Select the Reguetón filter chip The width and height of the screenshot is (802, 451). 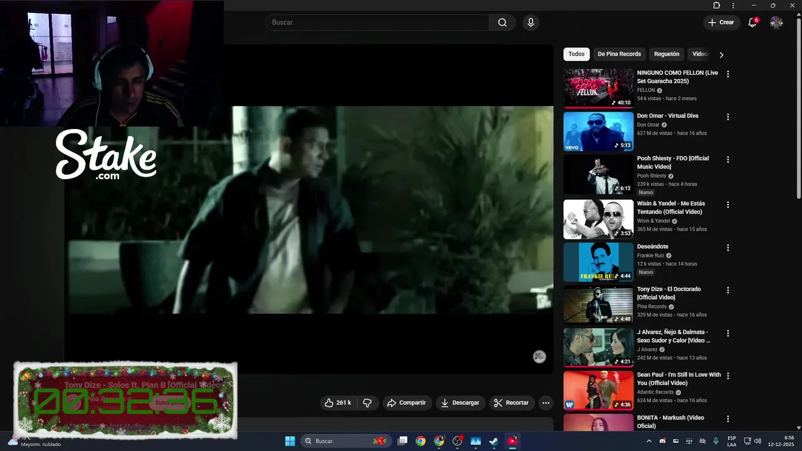(667, 54)
